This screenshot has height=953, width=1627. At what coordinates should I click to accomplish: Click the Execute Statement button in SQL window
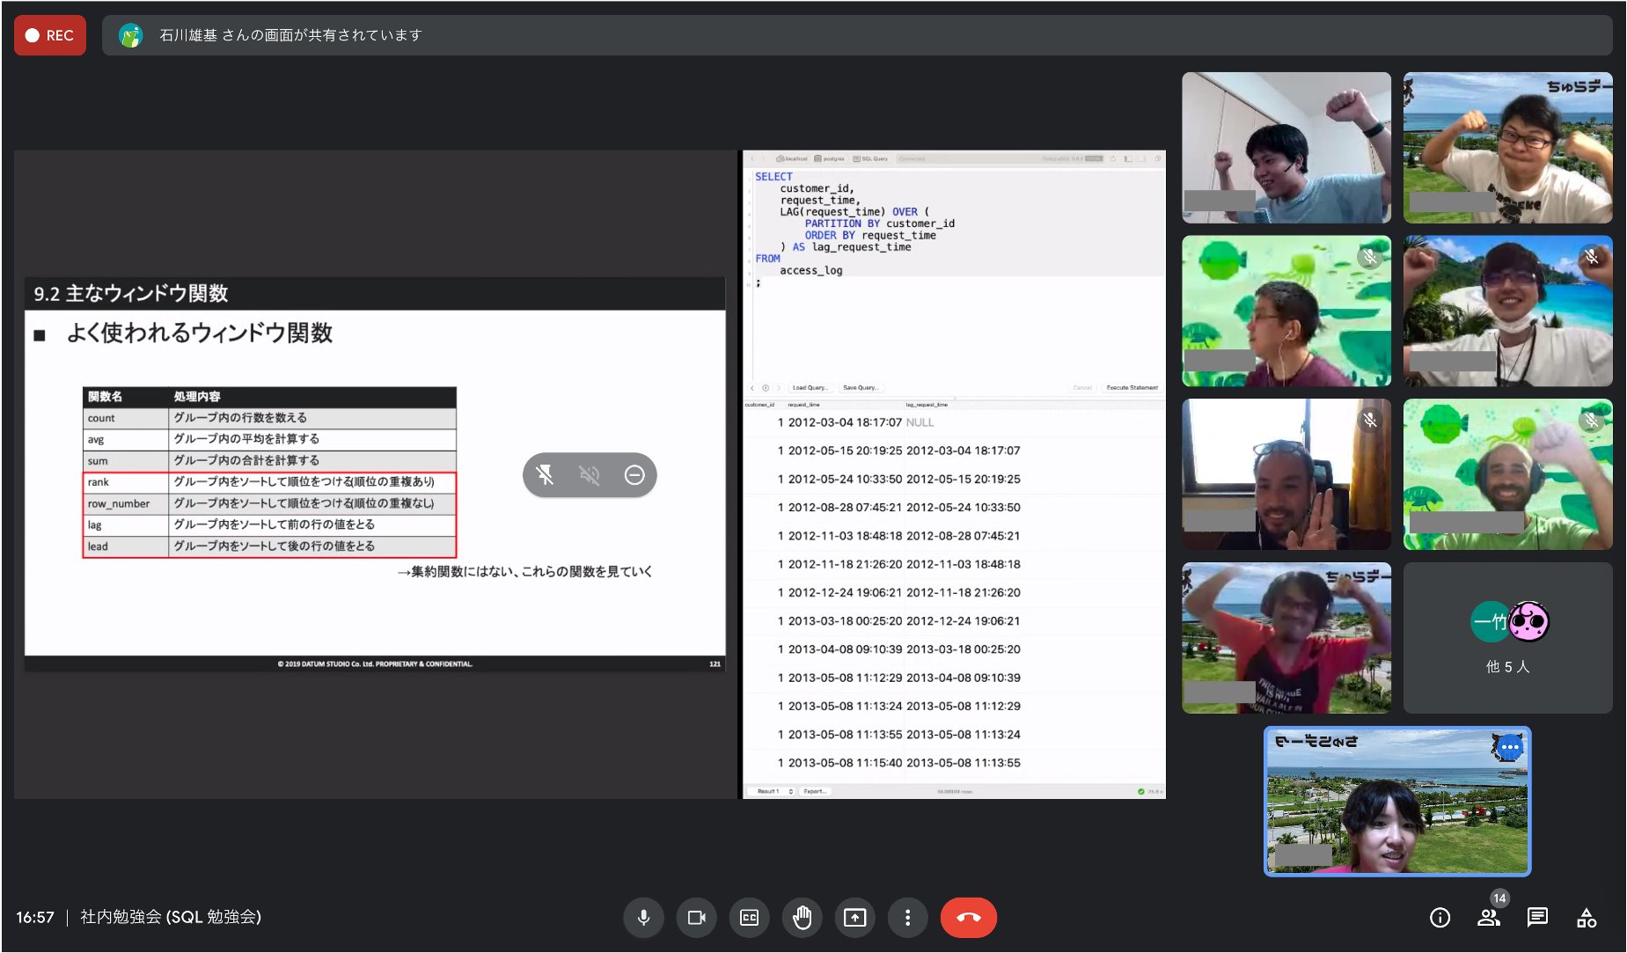pos(1132,387)
